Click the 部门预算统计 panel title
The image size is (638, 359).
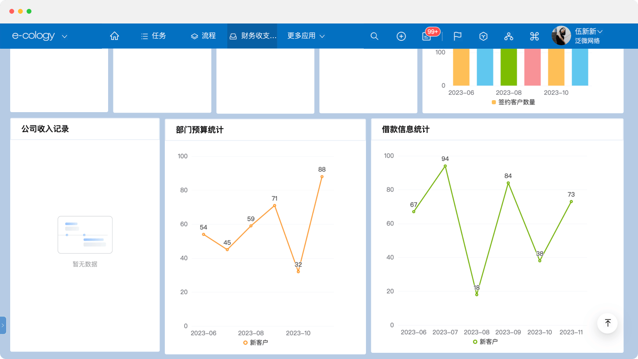(x=200, y=130)
